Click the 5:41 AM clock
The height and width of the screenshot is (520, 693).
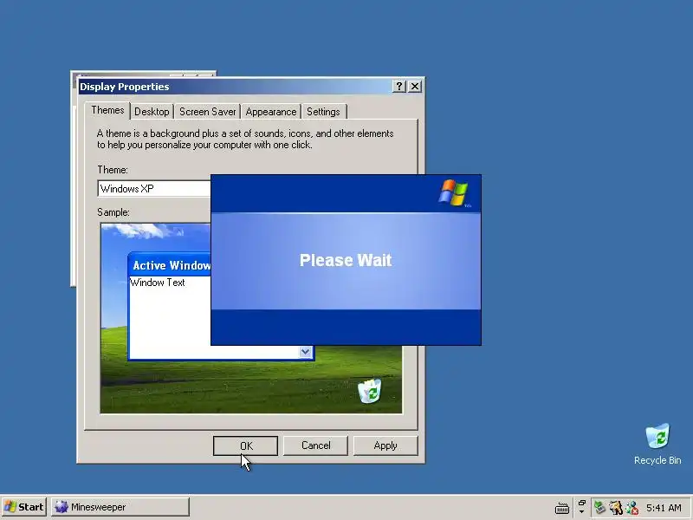tap(664, 508)
